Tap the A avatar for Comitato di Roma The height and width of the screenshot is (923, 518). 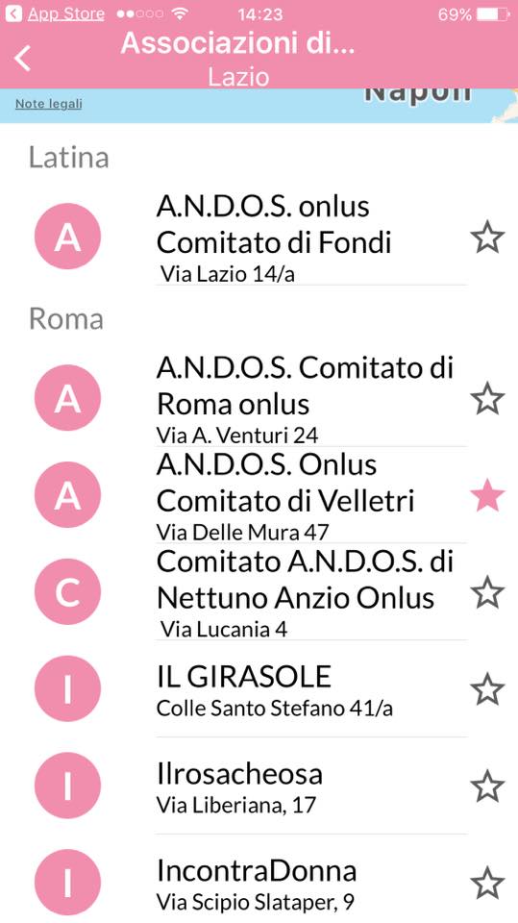coord(67,398)
